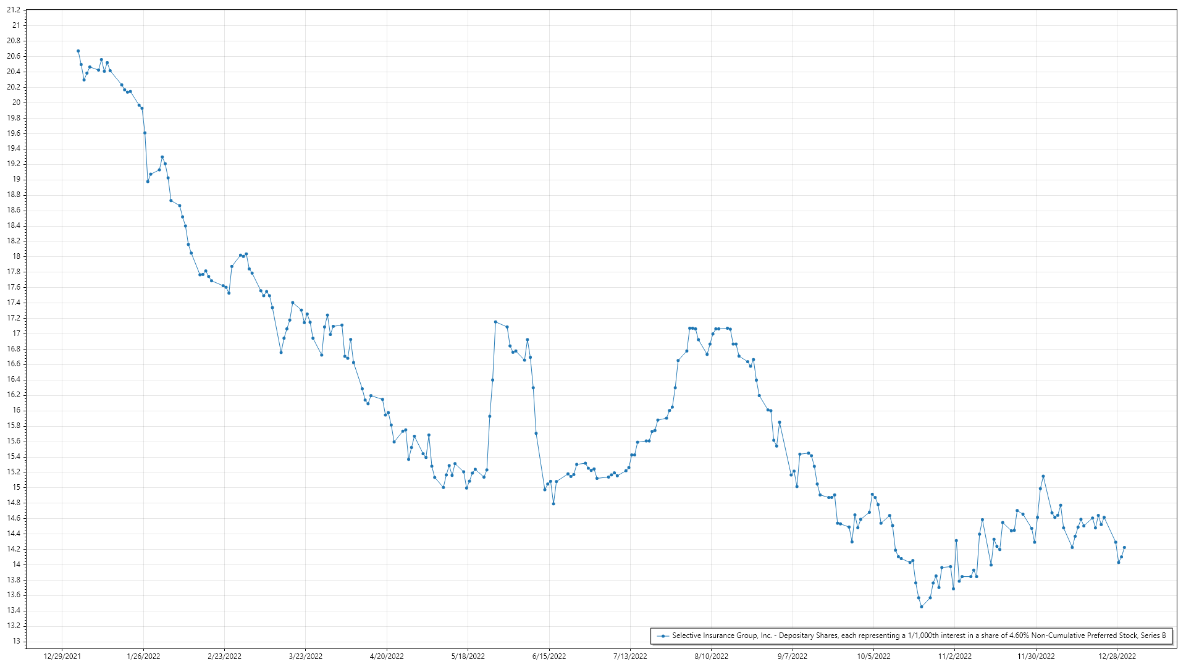Click the 15 value on y-axis
1186x667 pixels.
point(17,487)
